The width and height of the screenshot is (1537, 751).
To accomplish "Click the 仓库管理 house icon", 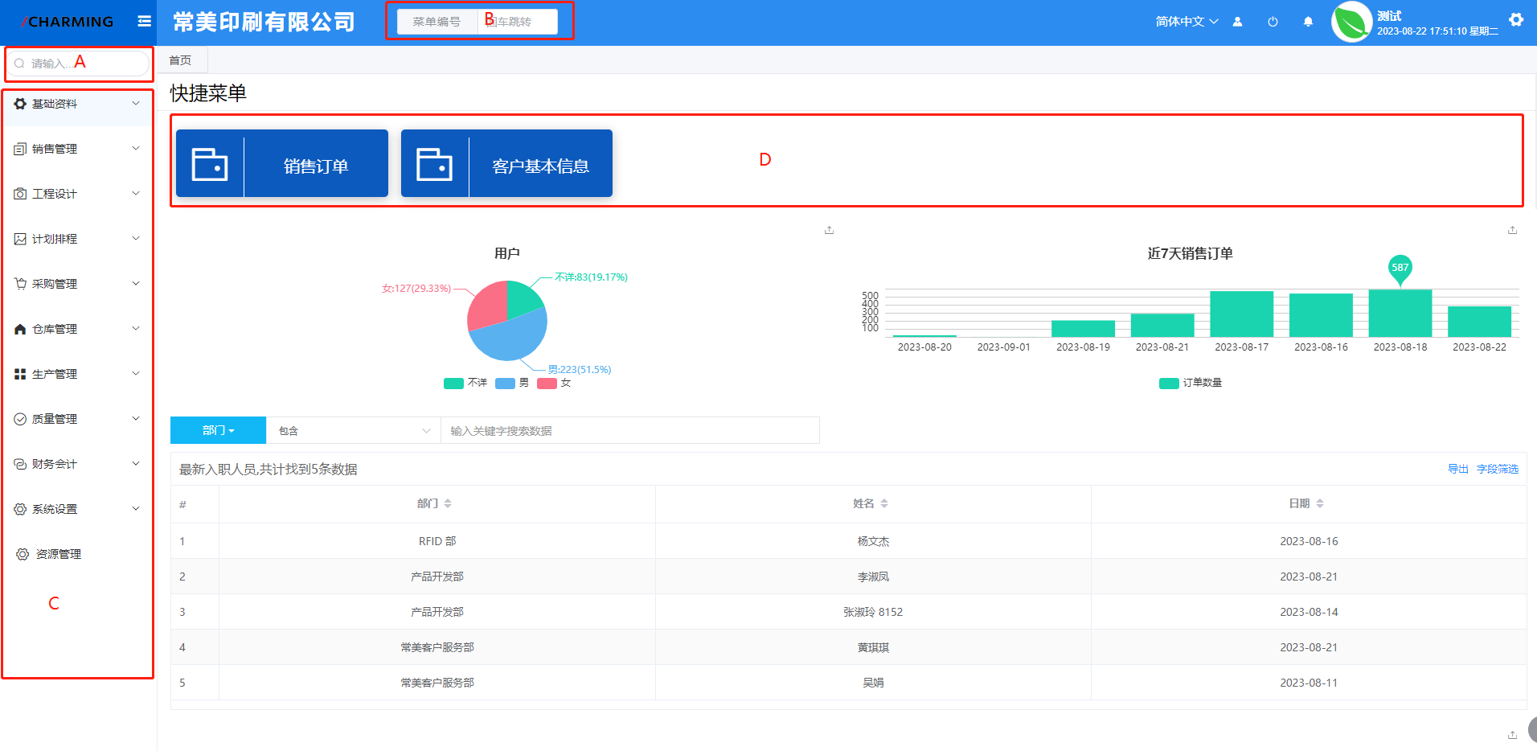I will (x=20, y=329).
